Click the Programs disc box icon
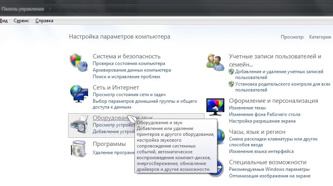333x186 pixels. coord(79,149)
